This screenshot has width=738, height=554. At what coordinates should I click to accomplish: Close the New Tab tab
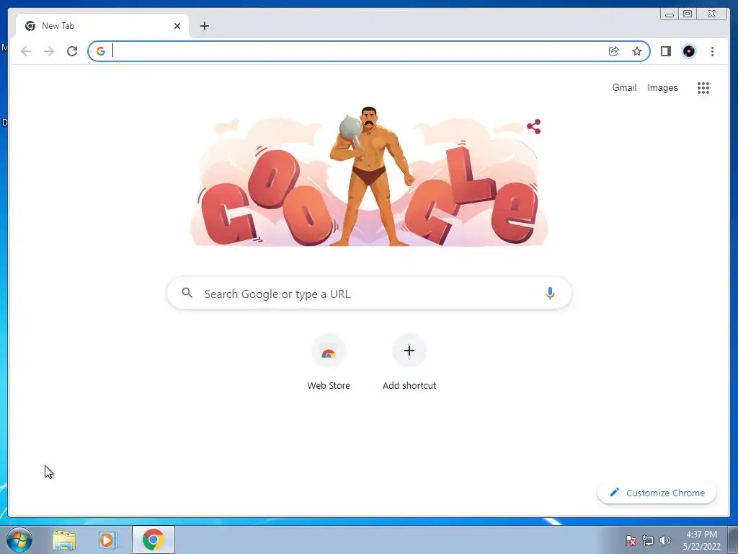click(177, 26)
